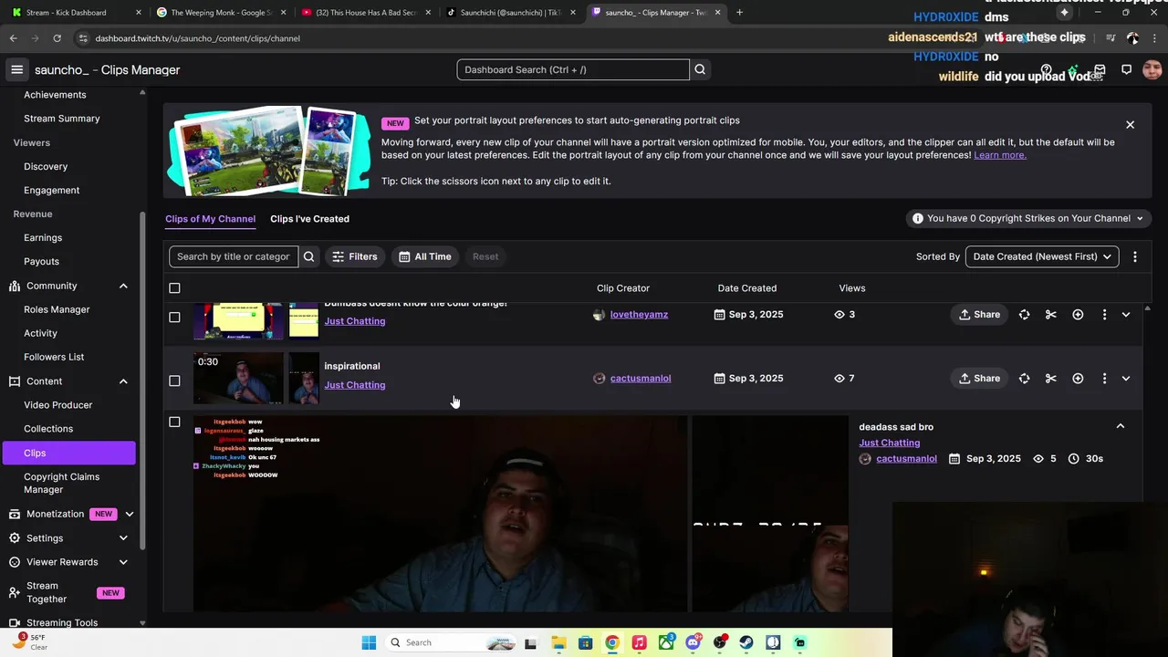Open Roles Manager in sidebar

click(57, 309)
